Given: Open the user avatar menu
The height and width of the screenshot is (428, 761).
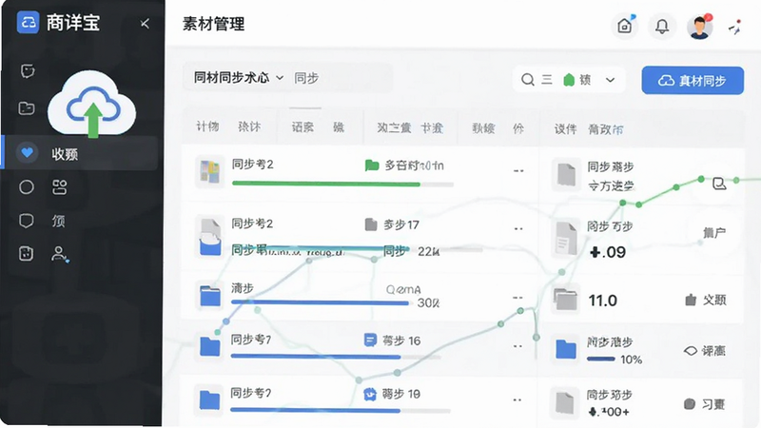Looking at the screenshot, I should (x=699, y=27).
